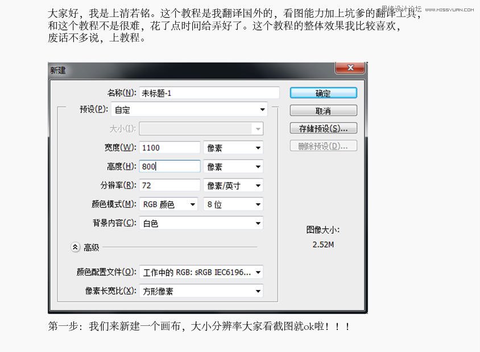Open the 高度 unit dropdown 像素

tap(233, 167)
